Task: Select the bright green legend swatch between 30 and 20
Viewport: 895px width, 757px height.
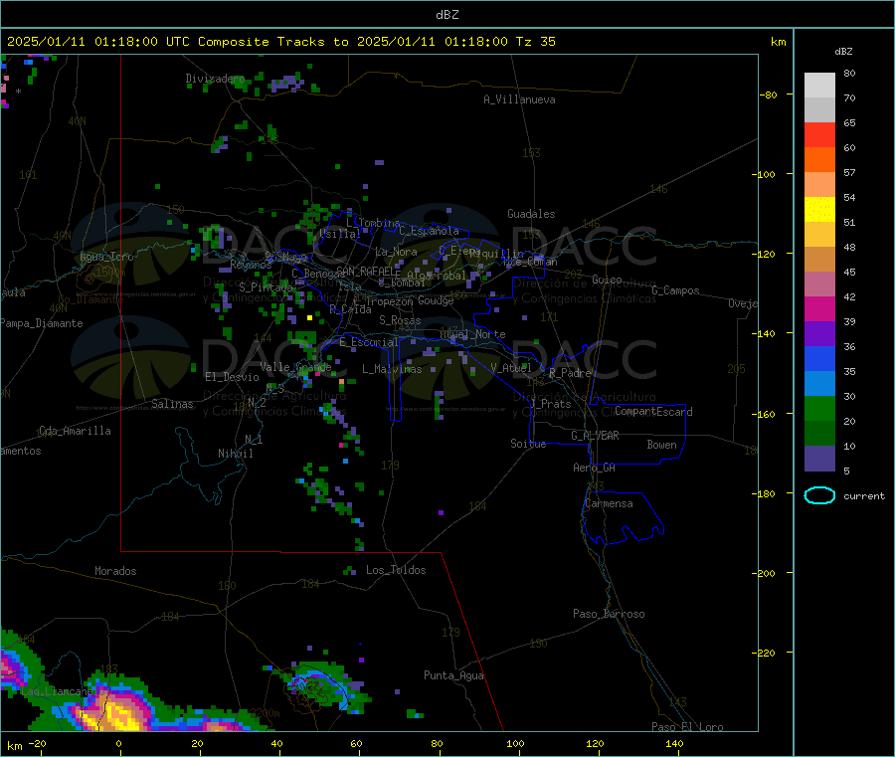Action: point(819,408)
